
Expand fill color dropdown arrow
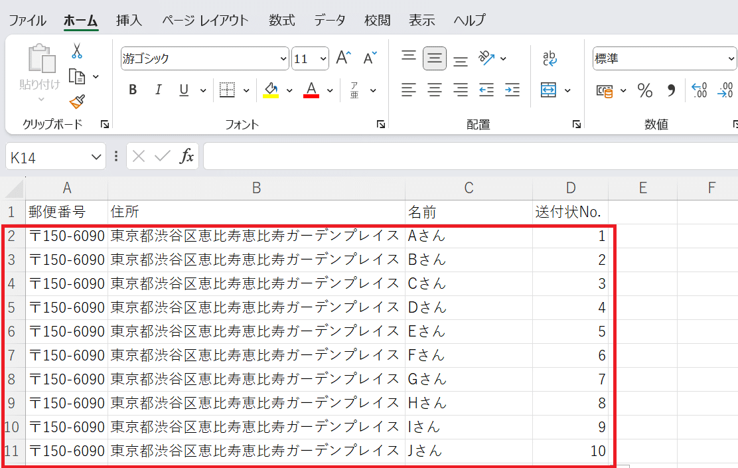point(289,90)
